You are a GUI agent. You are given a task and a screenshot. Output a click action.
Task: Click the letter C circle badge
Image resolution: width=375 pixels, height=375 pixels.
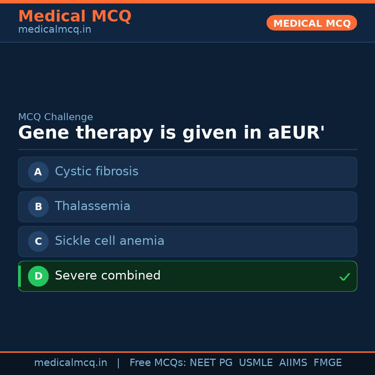point(38,241)
